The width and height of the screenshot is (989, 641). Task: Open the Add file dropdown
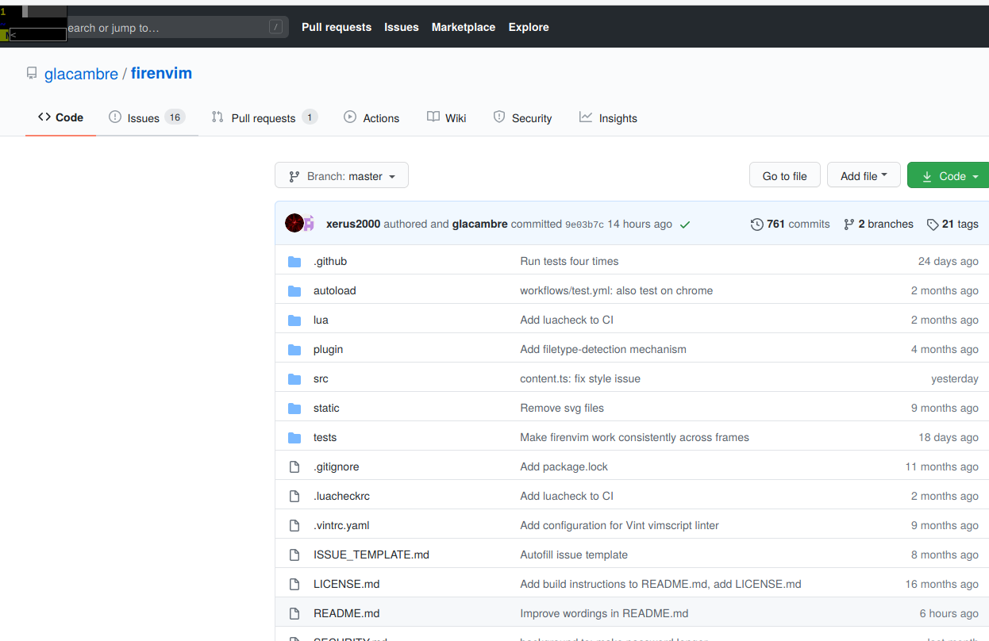(864, 175)
